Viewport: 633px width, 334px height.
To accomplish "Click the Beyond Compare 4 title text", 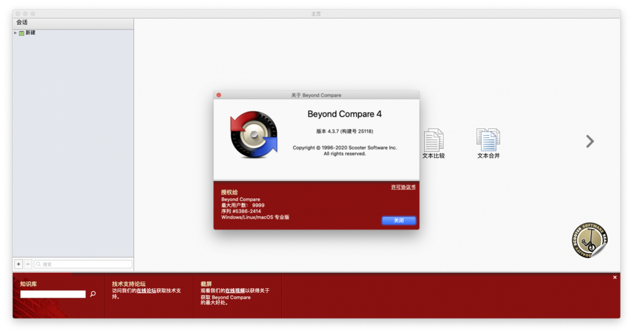I will (344, 114).
